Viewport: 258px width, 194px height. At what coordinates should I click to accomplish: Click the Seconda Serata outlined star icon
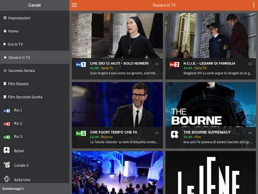point(5,71)
